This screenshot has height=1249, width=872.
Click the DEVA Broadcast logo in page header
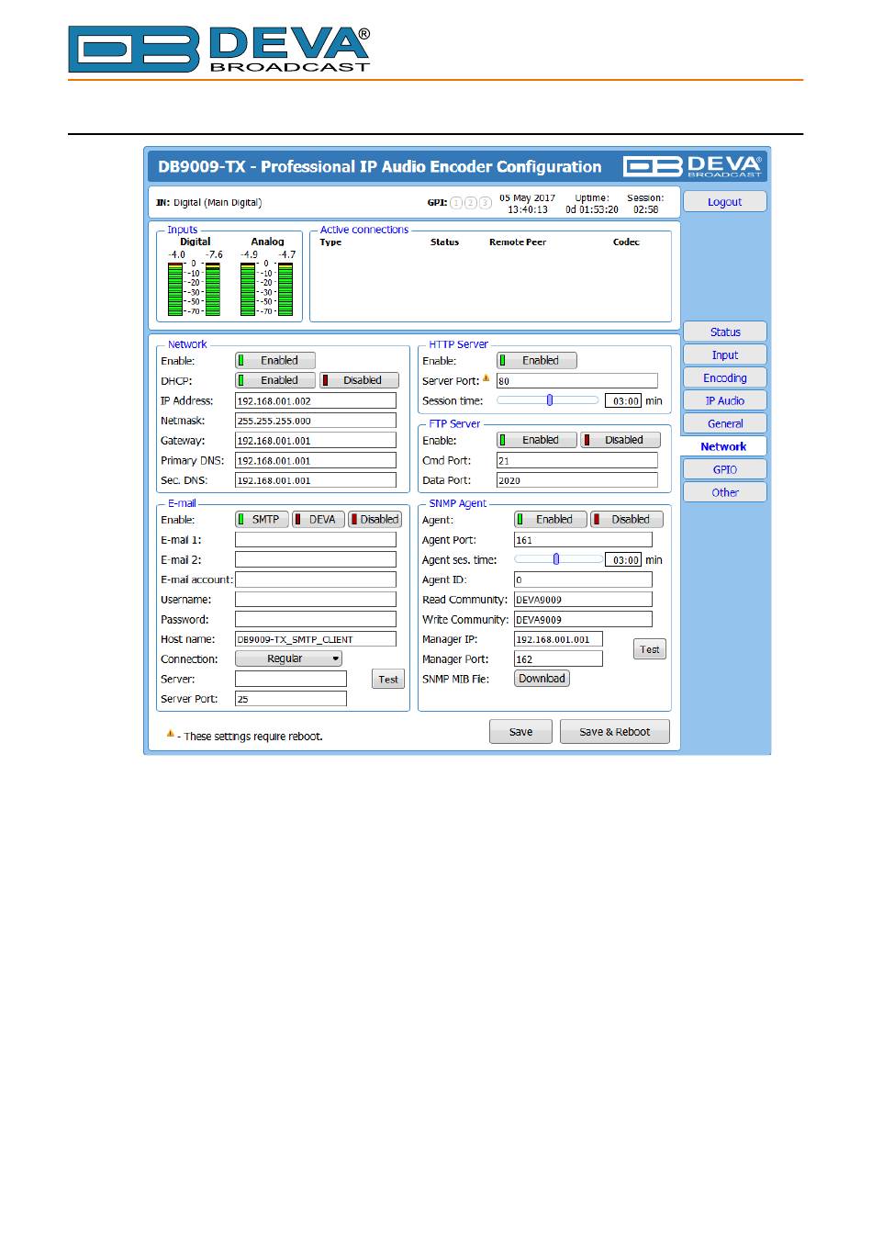(x=219, y=50)
